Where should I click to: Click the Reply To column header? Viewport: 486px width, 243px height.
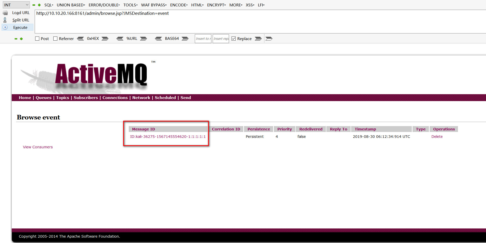tap(339, 129)
